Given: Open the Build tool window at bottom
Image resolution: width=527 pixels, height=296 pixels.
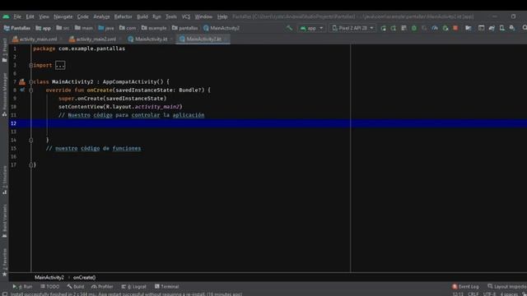Looking at the screenshot, I should point(76,287).
